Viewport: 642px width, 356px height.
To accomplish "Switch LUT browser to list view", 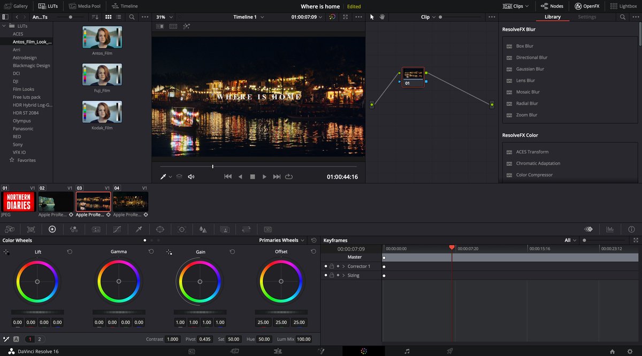I will coord(118,17).
